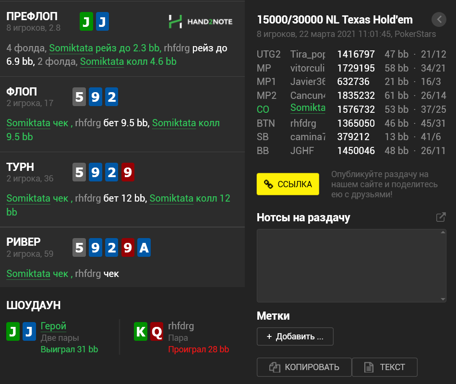The height and width of the screenshot is (384, 456).
Task: Click the yellow ССЫЛКА link button
Action: tap(288, 184)
